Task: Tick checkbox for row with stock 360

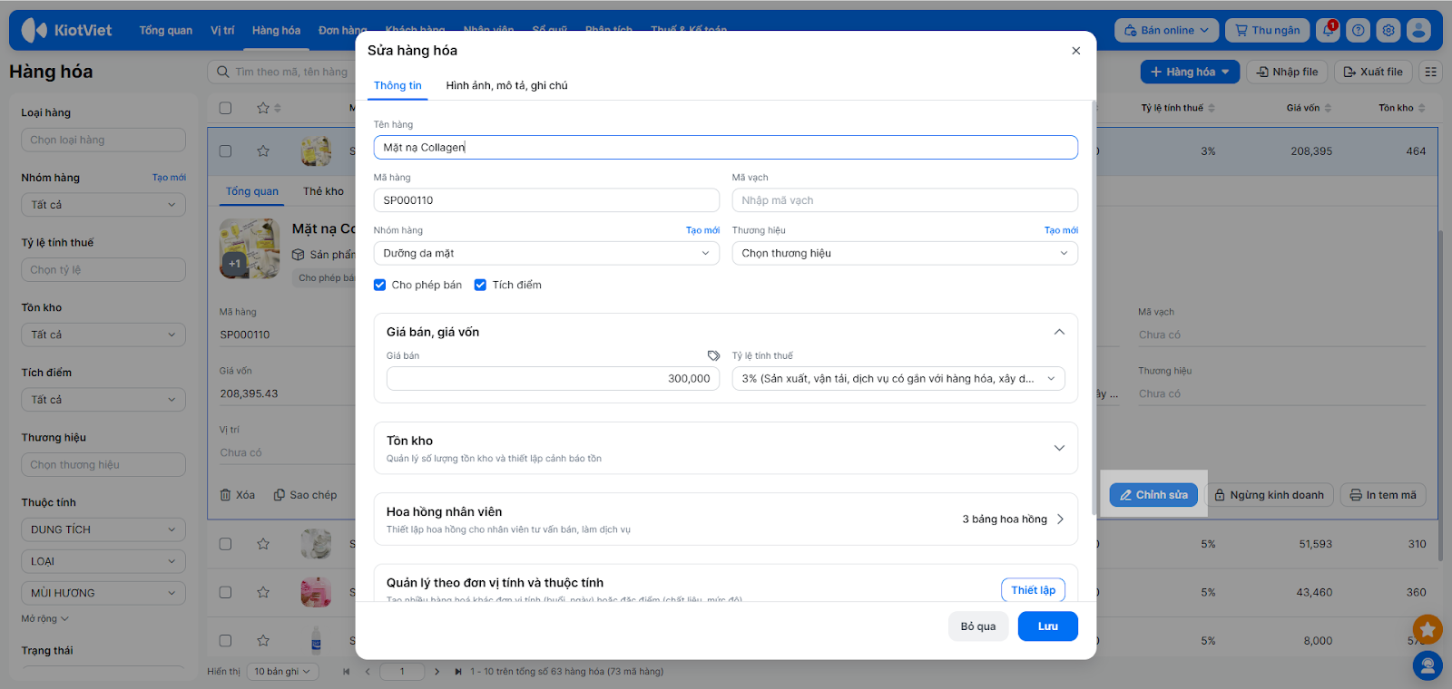Action: pos(226,592)
